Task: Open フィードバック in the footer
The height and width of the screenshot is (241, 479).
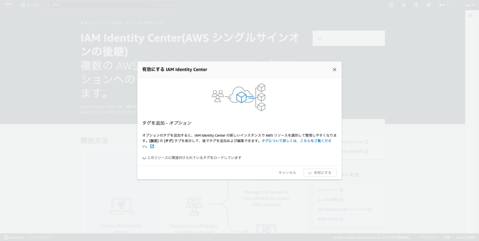Action: (x=40, y=237)
